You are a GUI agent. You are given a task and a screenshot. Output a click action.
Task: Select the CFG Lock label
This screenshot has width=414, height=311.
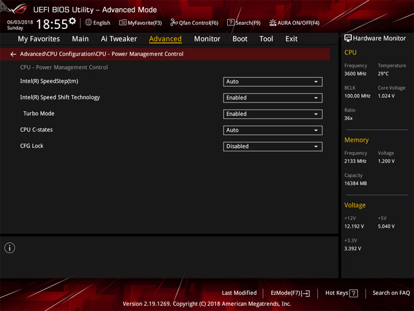[x=32, y=146]
